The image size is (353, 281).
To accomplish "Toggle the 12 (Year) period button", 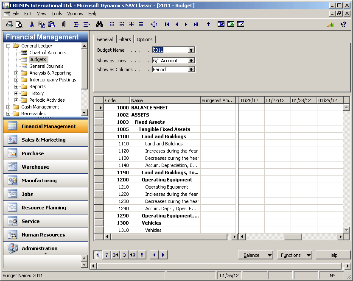I will click(x=133, y=255).
